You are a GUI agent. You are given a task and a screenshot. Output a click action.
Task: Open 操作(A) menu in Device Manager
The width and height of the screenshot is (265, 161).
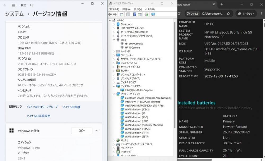[x=126, y=9]
